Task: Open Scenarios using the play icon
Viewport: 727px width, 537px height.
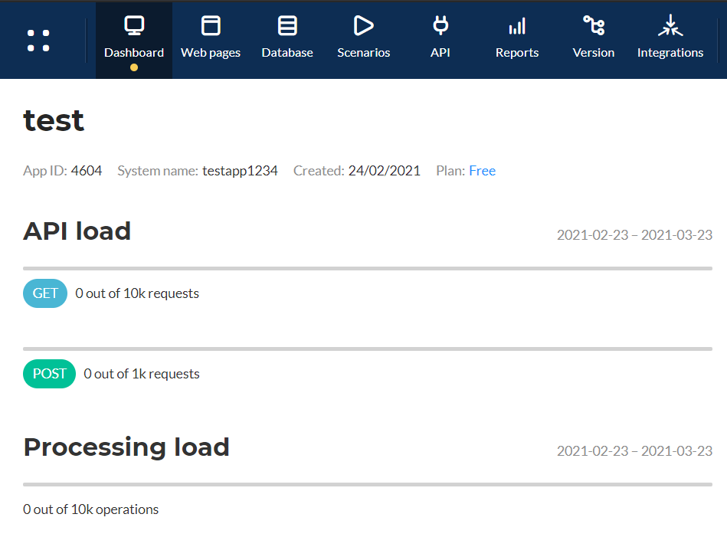Action: pos(363,27)
